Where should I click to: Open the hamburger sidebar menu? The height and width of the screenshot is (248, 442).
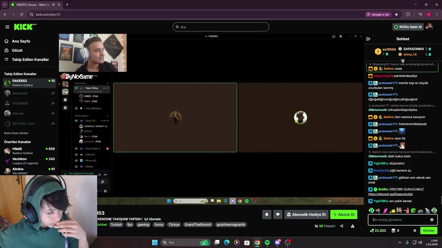[7, 27]
